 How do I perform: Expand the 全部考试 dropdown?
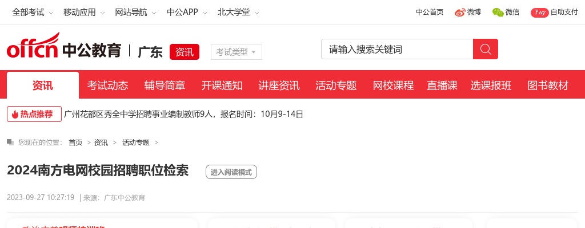tap(33, 12)
